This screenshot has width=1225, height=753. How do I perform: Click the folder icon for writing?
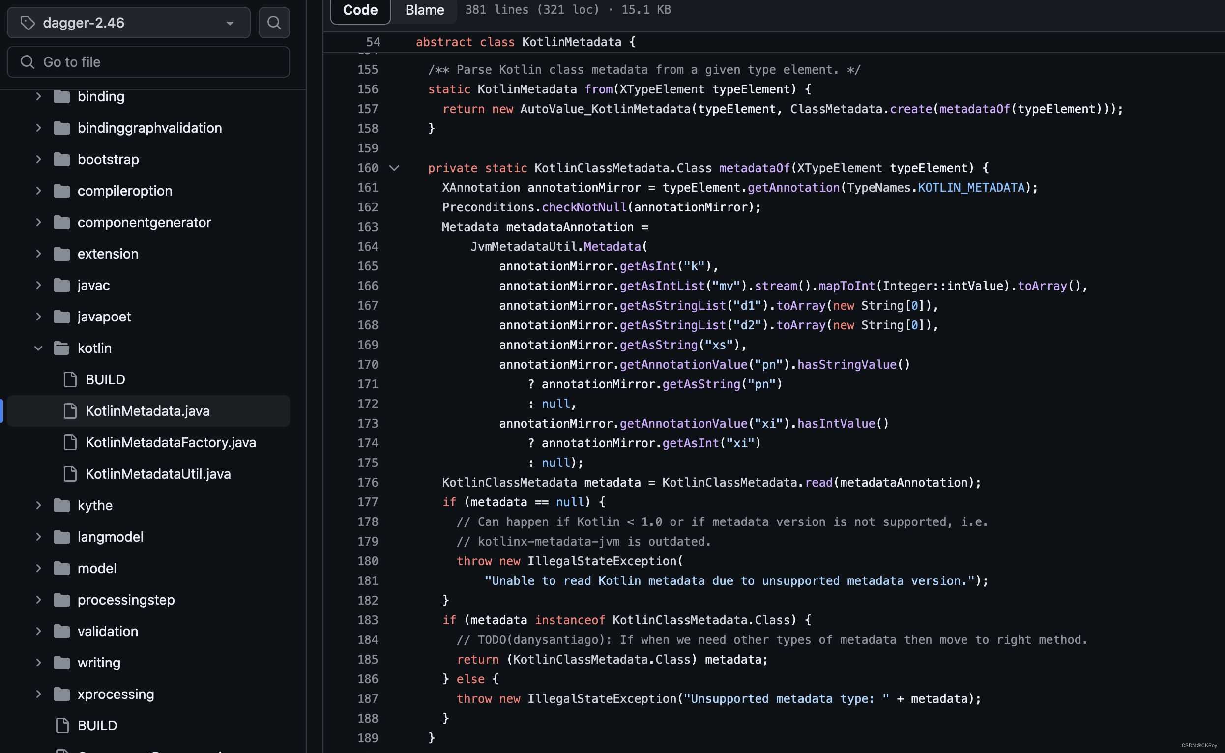click(61, 663)
